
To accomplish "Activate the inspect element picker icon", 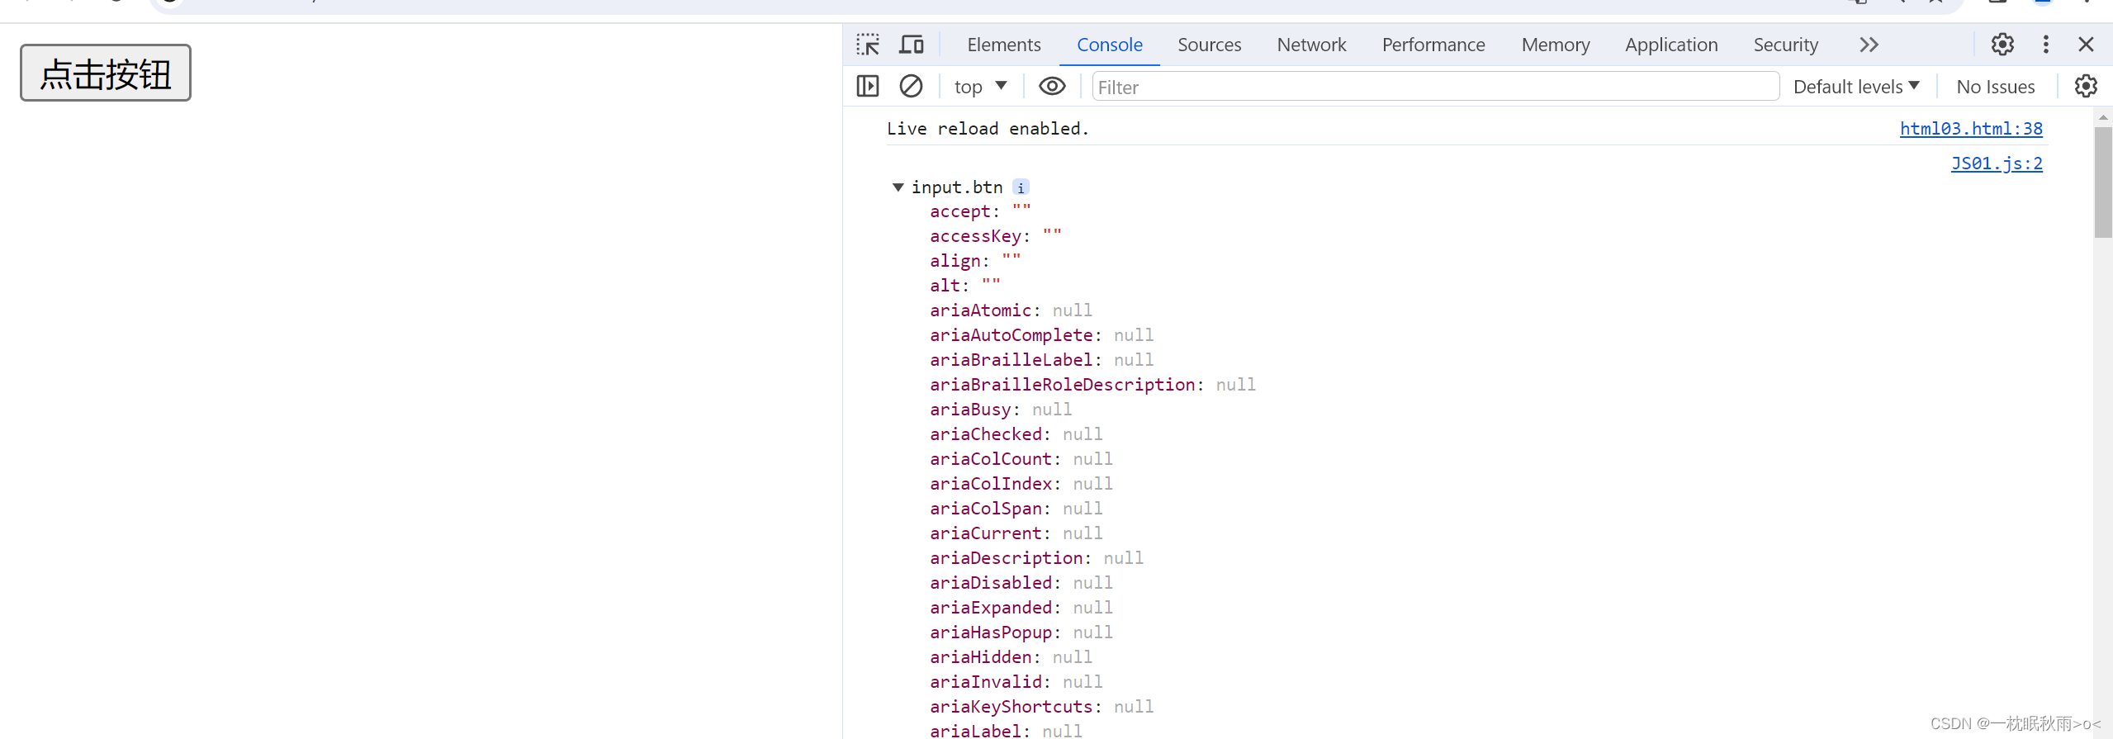I will pyautogui.click(x=868, y=45).
